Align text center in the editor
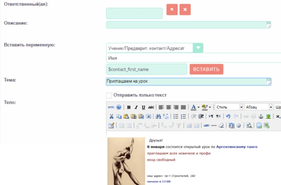This screenshot has height=185, width=281. tap(168, 107)
